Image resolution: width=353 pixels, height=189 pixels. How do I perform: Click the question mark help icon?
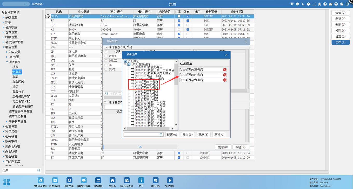pos(336,4)
